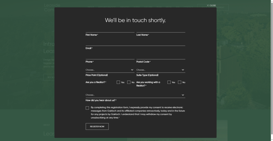Screen dimensions: 273x141
Task: Focus the Email input field
Action: pos(135,43)
